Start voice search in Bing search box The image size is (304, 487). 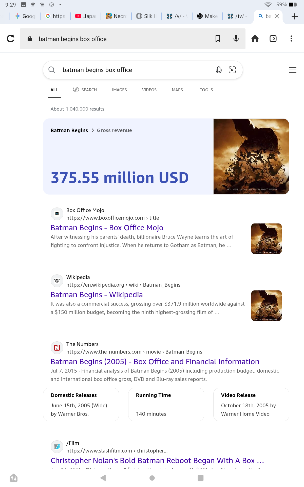click(219, 70)
